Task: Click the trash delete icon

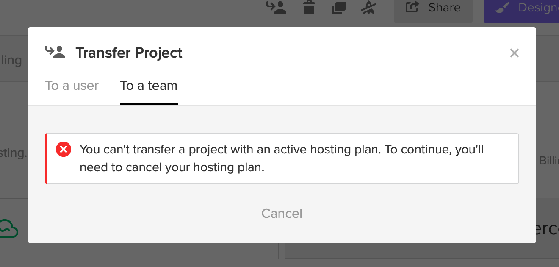Action: point(309,7)
